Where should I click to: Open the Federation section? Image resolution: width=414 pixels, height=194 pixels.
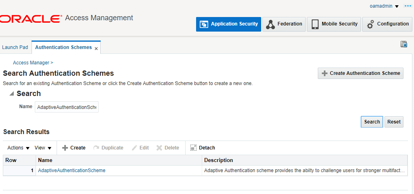pyautogui.click(x=284, y=24)
